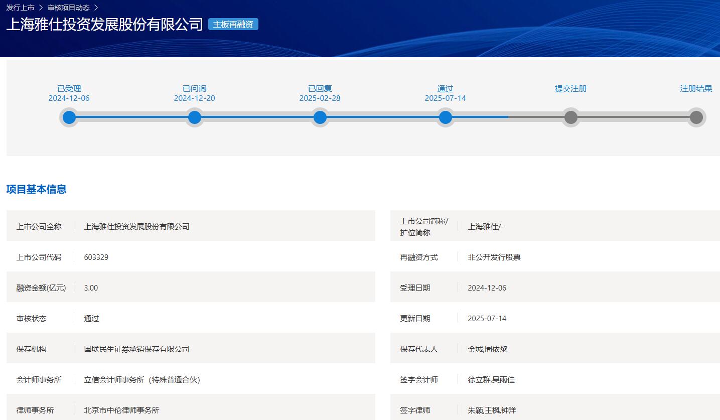Viewport: 720px width, 420px height.
Task: Click the sponsor 国联民生证券承销保荐有限公司 value
Action: point(136,349)
